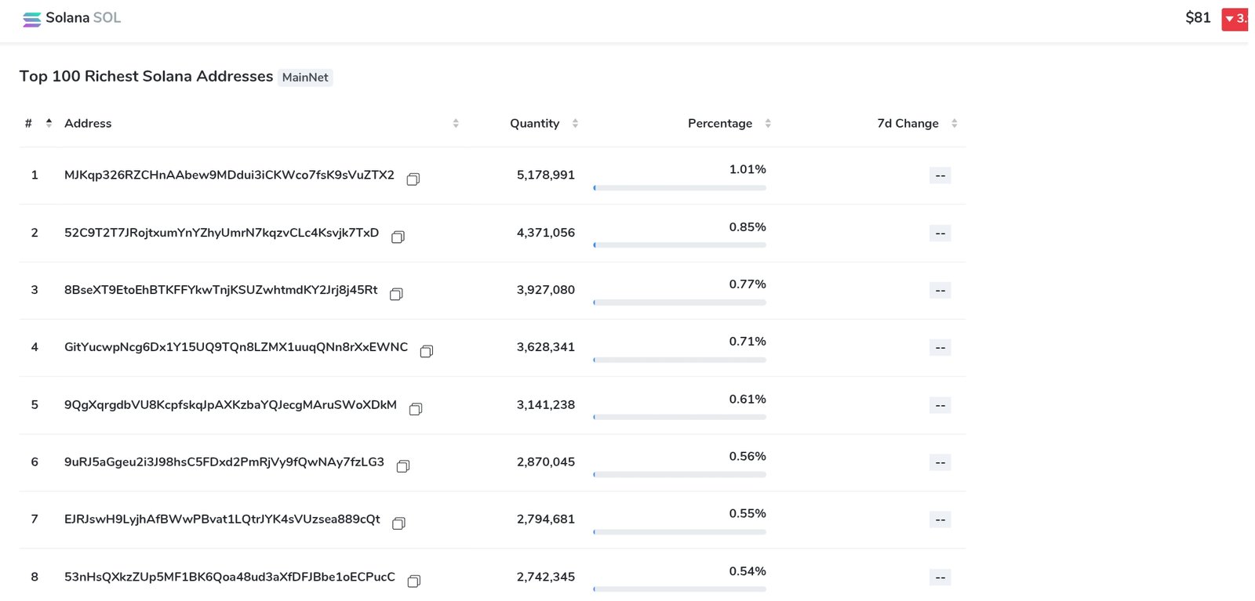Sort the table by Percentage

point(768,124)
